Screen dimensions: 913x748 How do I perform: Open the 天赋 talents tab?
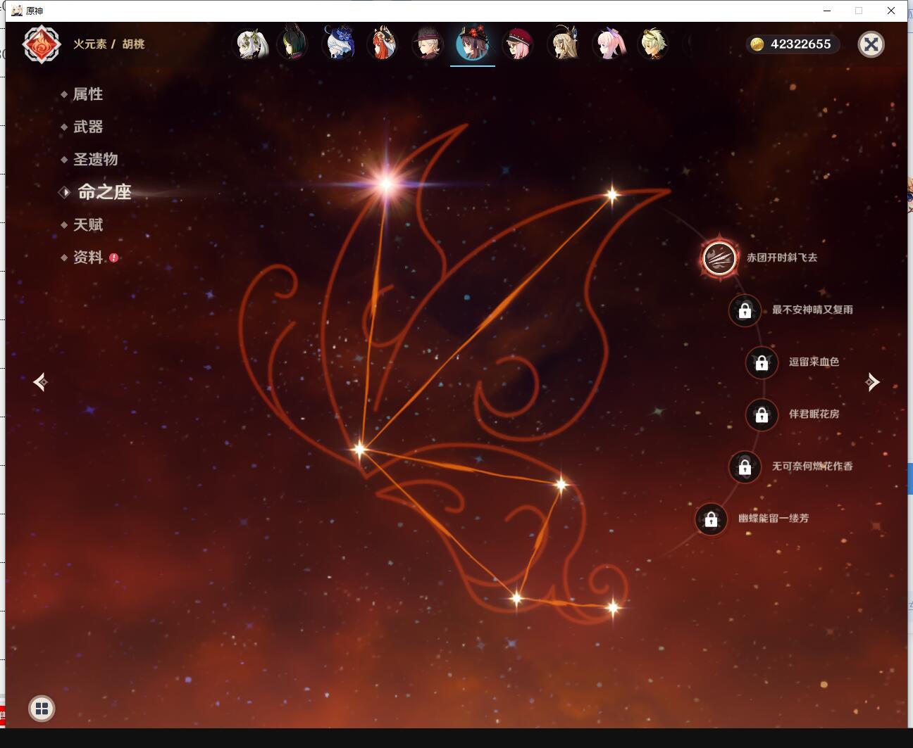[88, 225]
